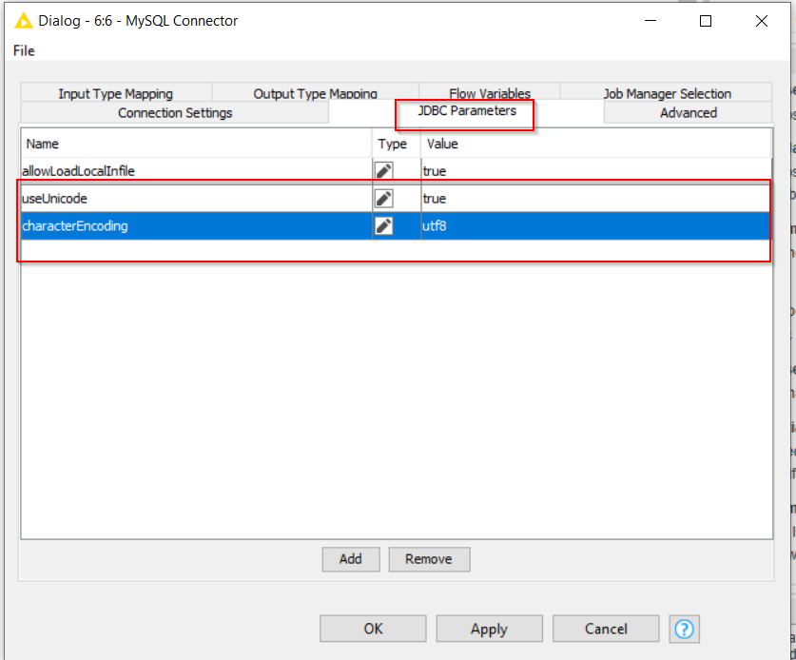Image resolution: width=796 pixels, height=660 pixels.
Task: Open the Advanced tab
Action: [x=689, y=113]
